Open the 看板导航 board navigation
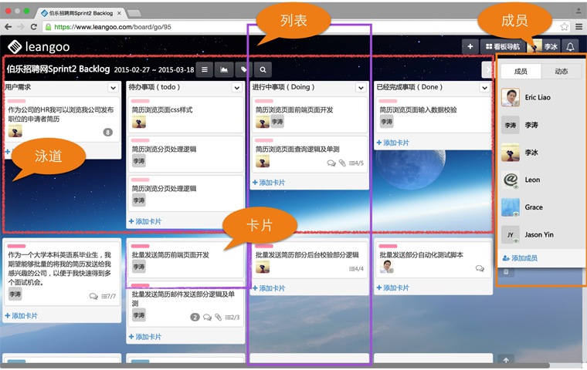587x370 pixels. (x=504, y=47)
